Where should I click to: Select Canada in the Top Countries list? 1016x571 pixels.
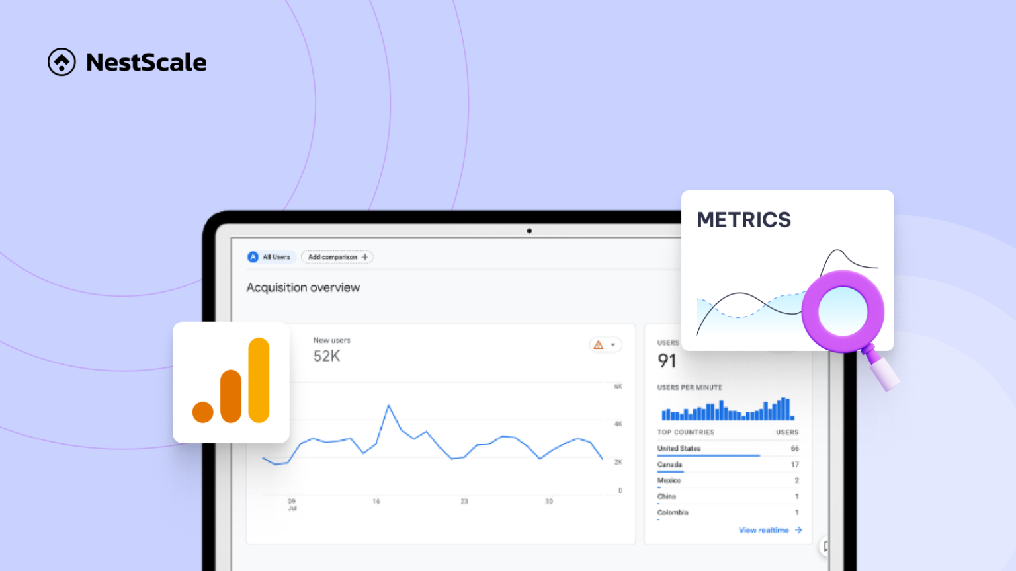669,465
